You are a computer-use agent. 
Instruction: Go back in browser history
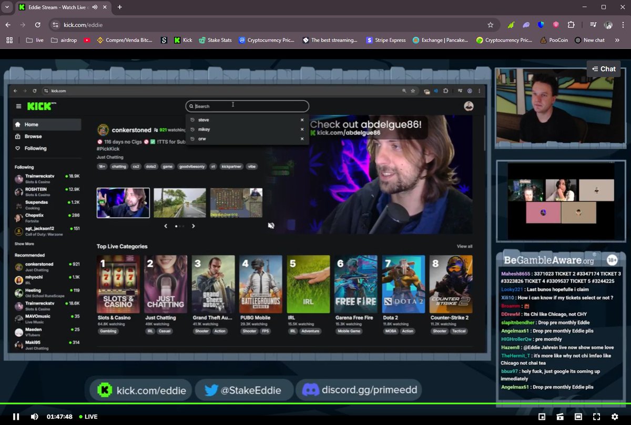[8, 25]
